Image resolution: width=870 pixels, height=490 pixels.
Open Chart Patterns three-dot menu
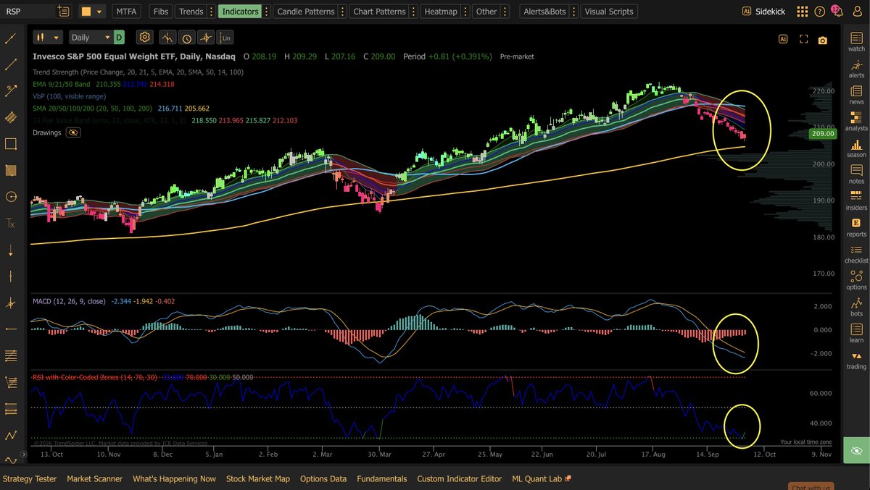click(414, 12)
